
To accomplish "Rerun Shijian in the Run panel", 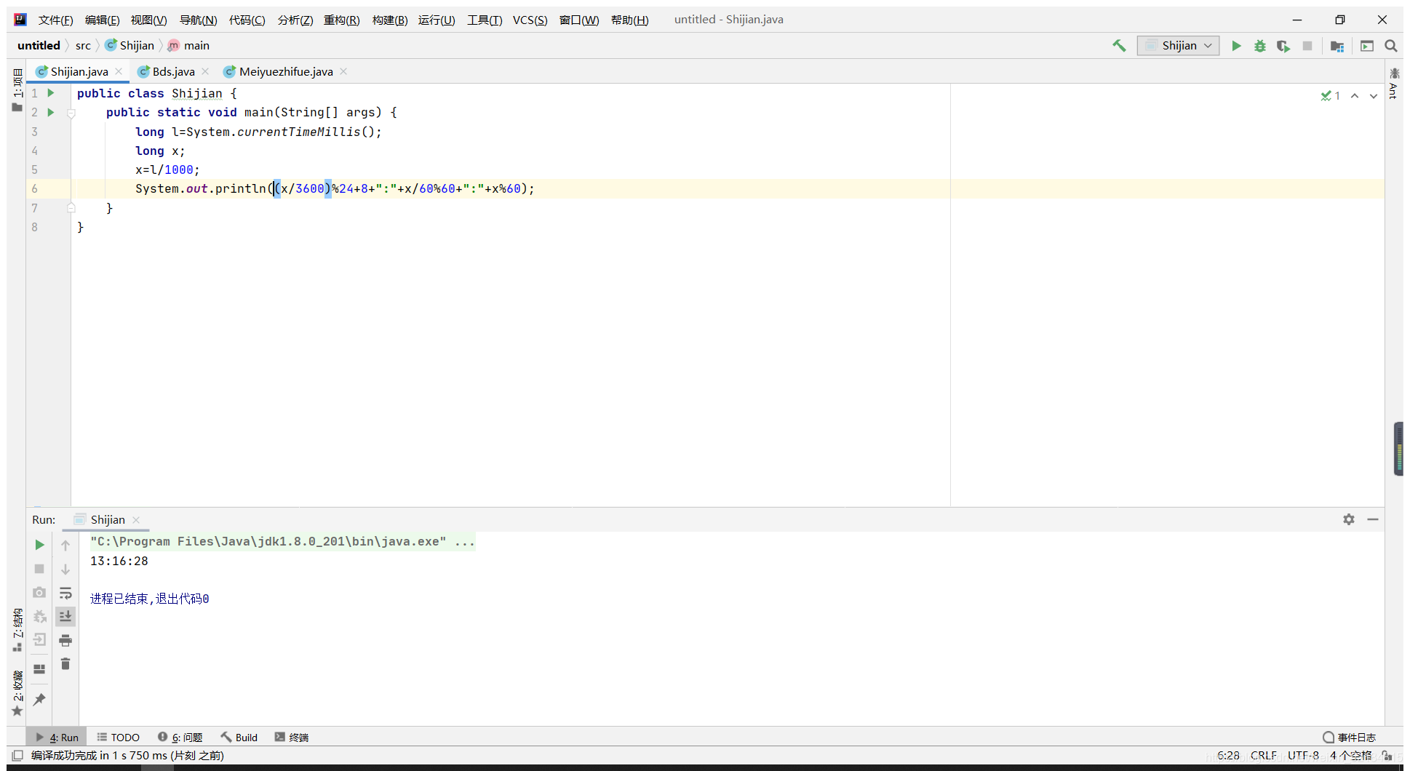I will click(39, 545).
